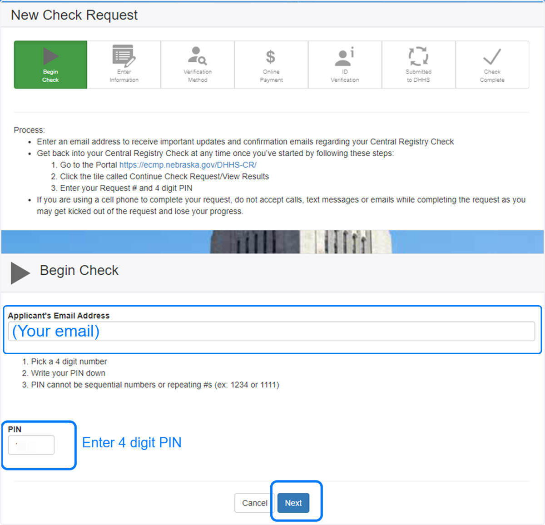Click the blue Next button
Image resolution: width=545 pixels, height=525 pixels.
pos(293,503)
